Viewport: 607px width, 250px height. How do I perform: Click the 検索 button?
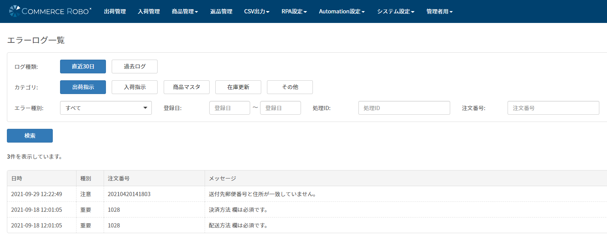pos(30,136)
